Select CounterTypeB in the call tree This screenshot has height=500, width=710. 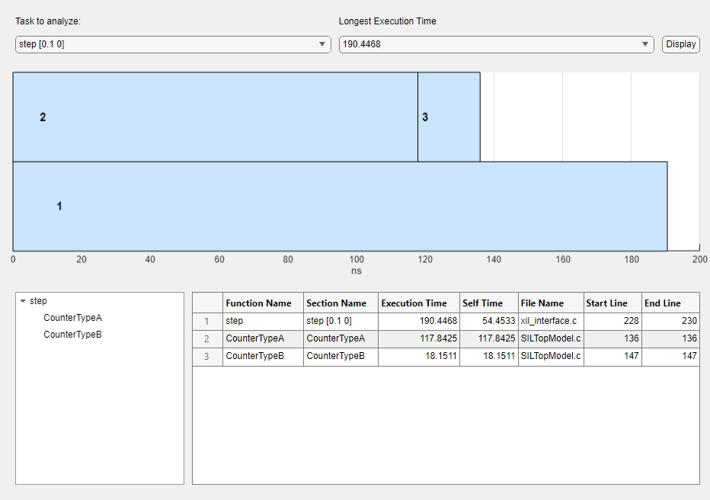72,335
